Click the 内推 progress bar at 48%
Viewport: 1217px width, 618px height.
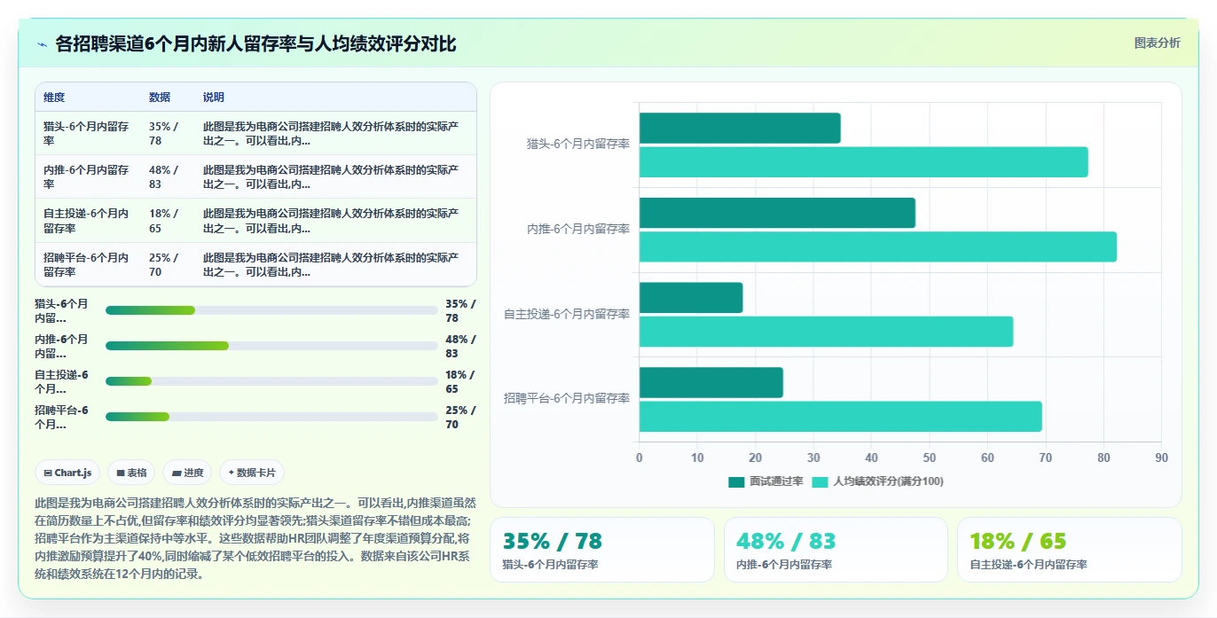(271, 346)
